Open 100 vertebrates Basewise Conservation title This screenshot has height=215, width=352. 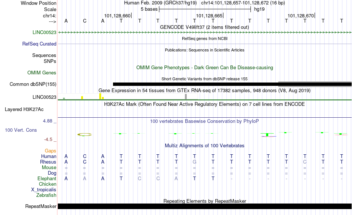[205, 121]
